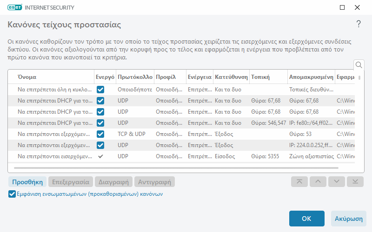Open help via the question mark icon
372x232 pixels.
coord(359,24)
